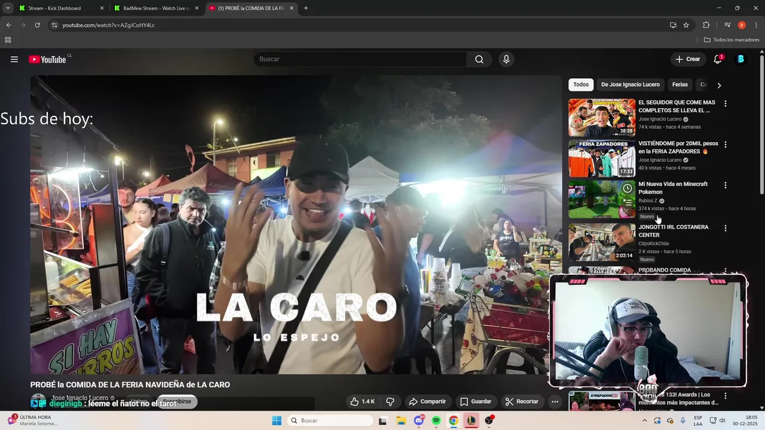The image size is (765, 430).
Task: Open Mi Nueva Vida en Minecraft Pokemon title
Action: click(673, 188)
